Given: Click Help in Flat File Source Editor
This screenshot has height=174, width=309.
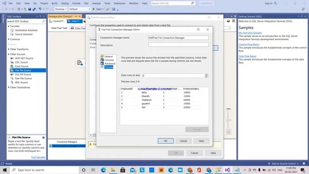Looking at the screenshot, I should point(213,153).
